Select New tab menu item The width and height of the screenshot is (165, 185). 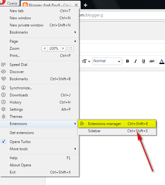pos(40,11)
